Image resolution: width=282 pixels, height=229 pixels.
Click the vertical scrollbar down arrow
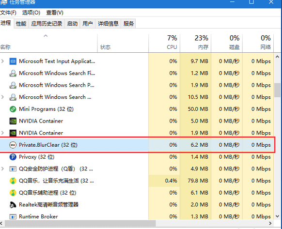[x=277, y=216]
